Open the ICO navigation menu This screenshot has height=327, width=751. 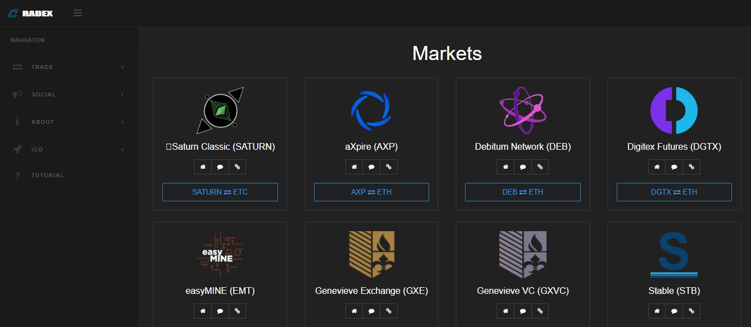pos(69,149)
